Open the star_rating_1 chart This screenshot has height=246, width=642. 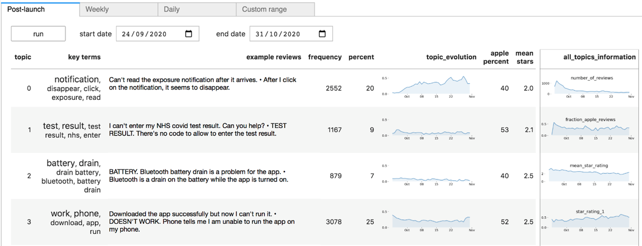tap(591, 220)
